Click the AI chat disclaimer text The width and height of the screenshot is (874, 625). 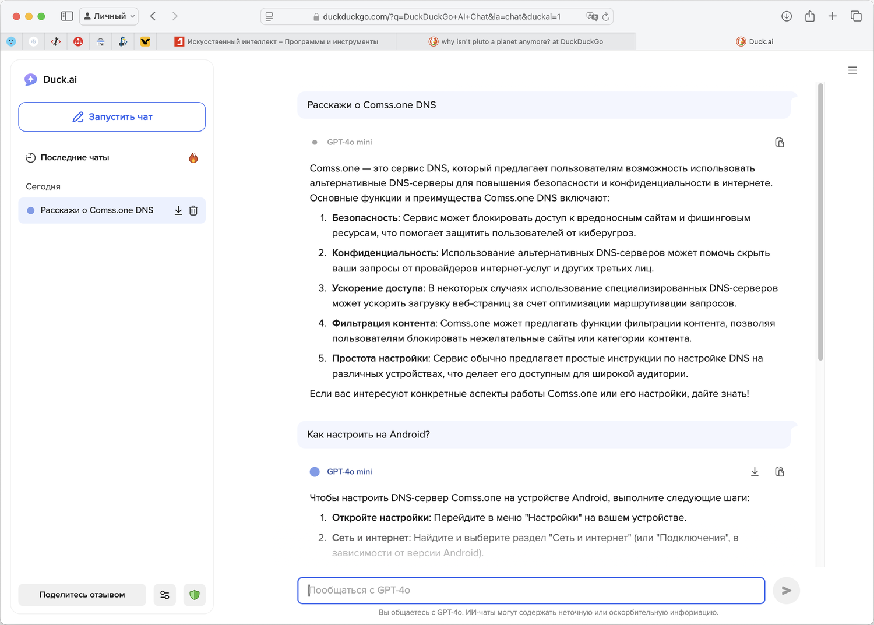pyautogui.click(x=548, y=613)
